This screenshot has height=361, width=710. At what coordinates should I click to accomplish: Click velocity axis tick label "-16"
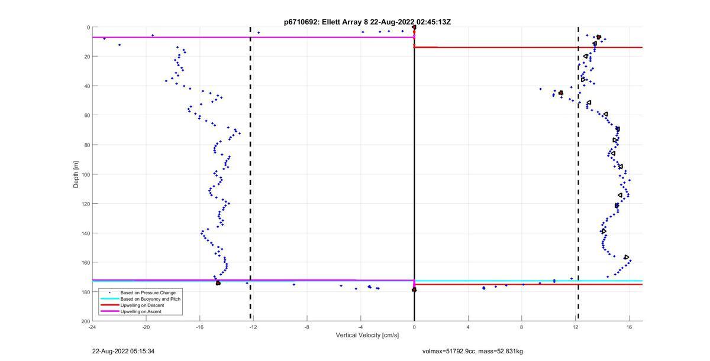(x=199, y=327)
